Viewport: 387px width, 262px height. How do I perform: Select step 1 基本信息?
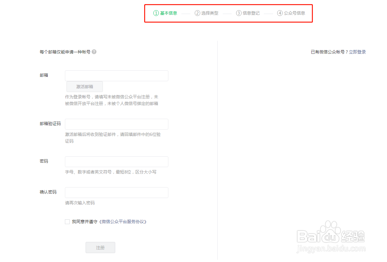pyautogui.click(x=165, y=13)
